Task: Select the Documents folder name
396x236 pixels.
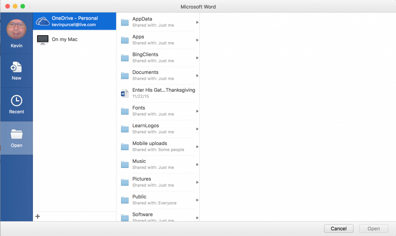Action: point(145,72)
